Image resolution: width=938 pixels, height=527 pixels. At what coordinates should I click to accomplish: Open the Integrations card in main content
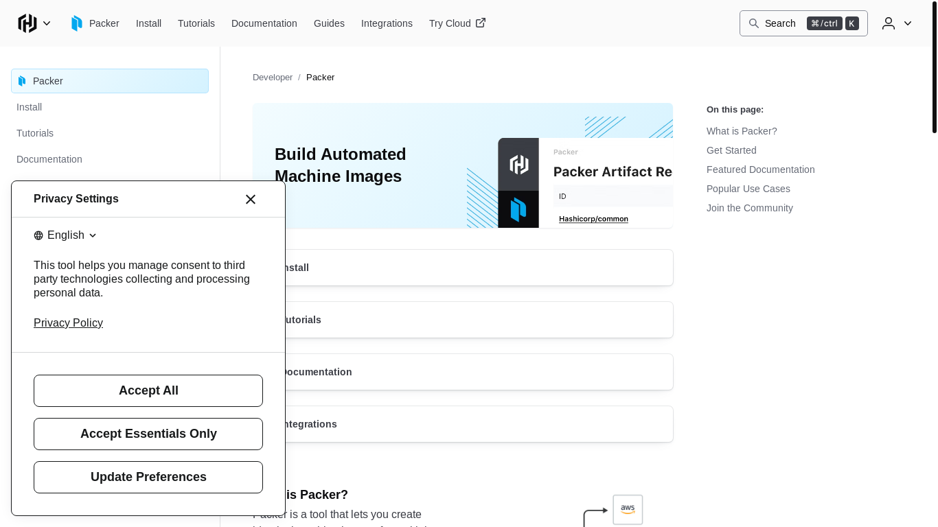tap(463, 424)
